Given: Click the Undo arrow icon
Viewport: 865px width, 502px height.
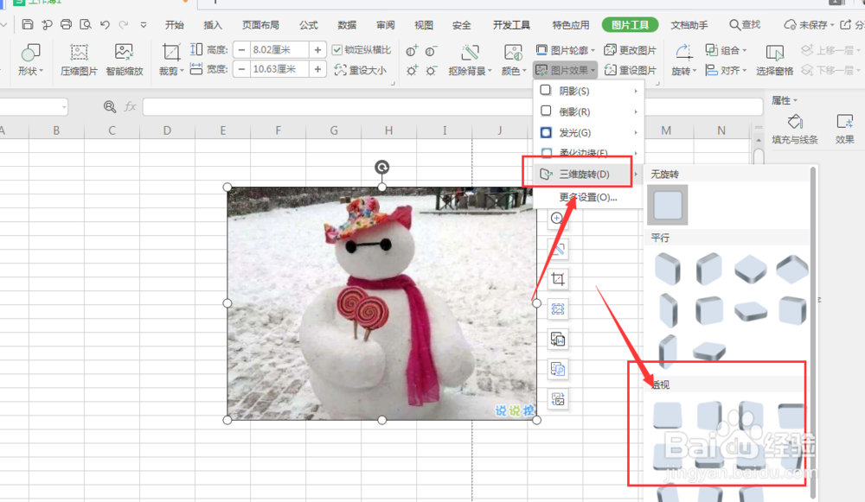Looking at the screenshot, I should (105, 24).
